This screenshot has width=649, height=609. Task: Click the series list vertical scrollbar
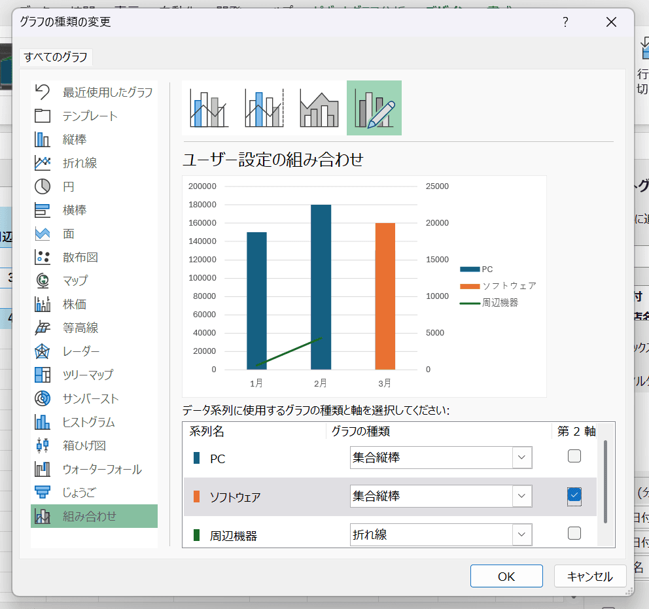point(605,481)
